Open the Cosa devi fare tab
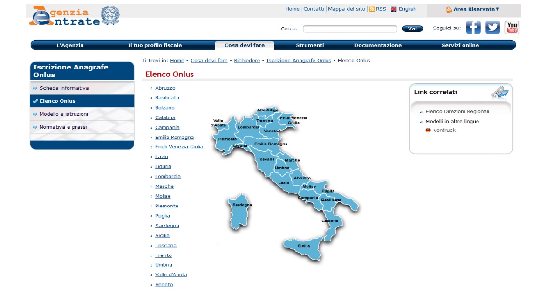 pyautogui.click(x=244, y=45)
